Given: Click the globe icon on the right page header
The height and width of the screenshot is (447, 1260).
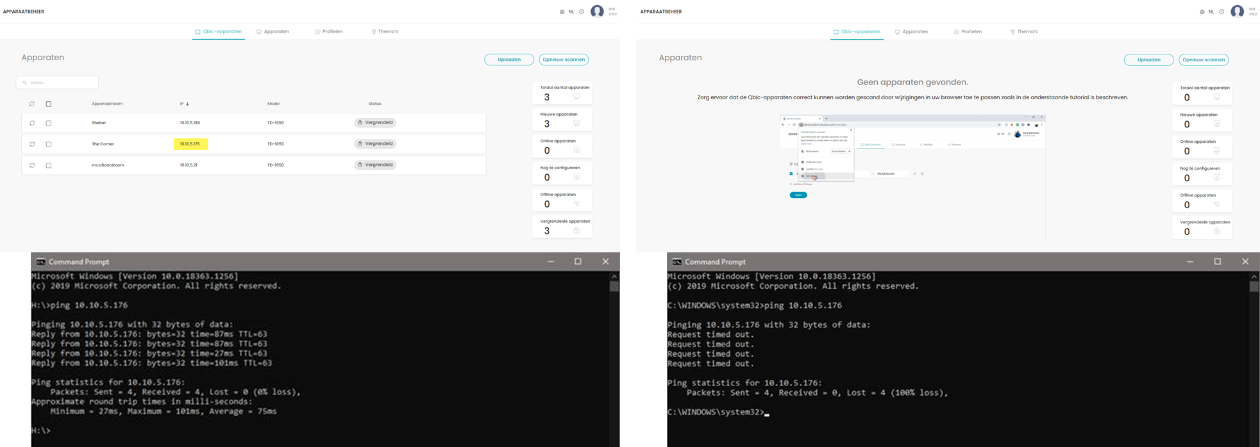Looking at the screenshot, I should tap(1202, 12).
